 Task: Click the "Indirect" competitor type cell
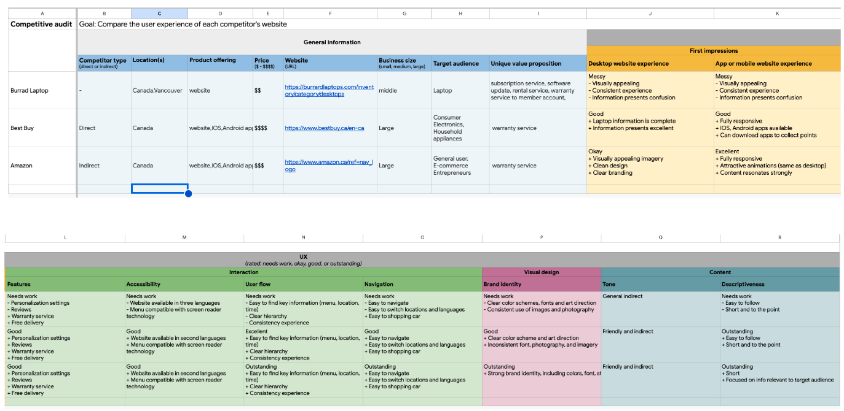104,166
